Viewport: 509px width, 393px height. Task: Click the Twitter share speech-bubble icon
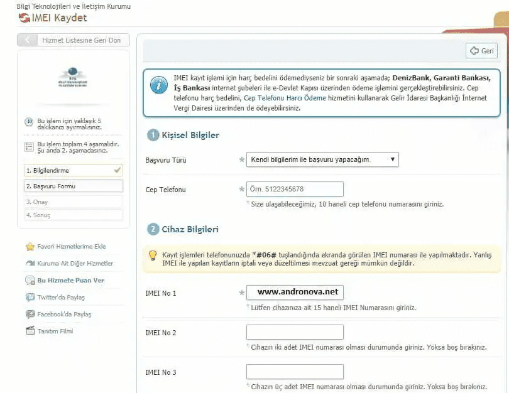click(x=30, y=298)
